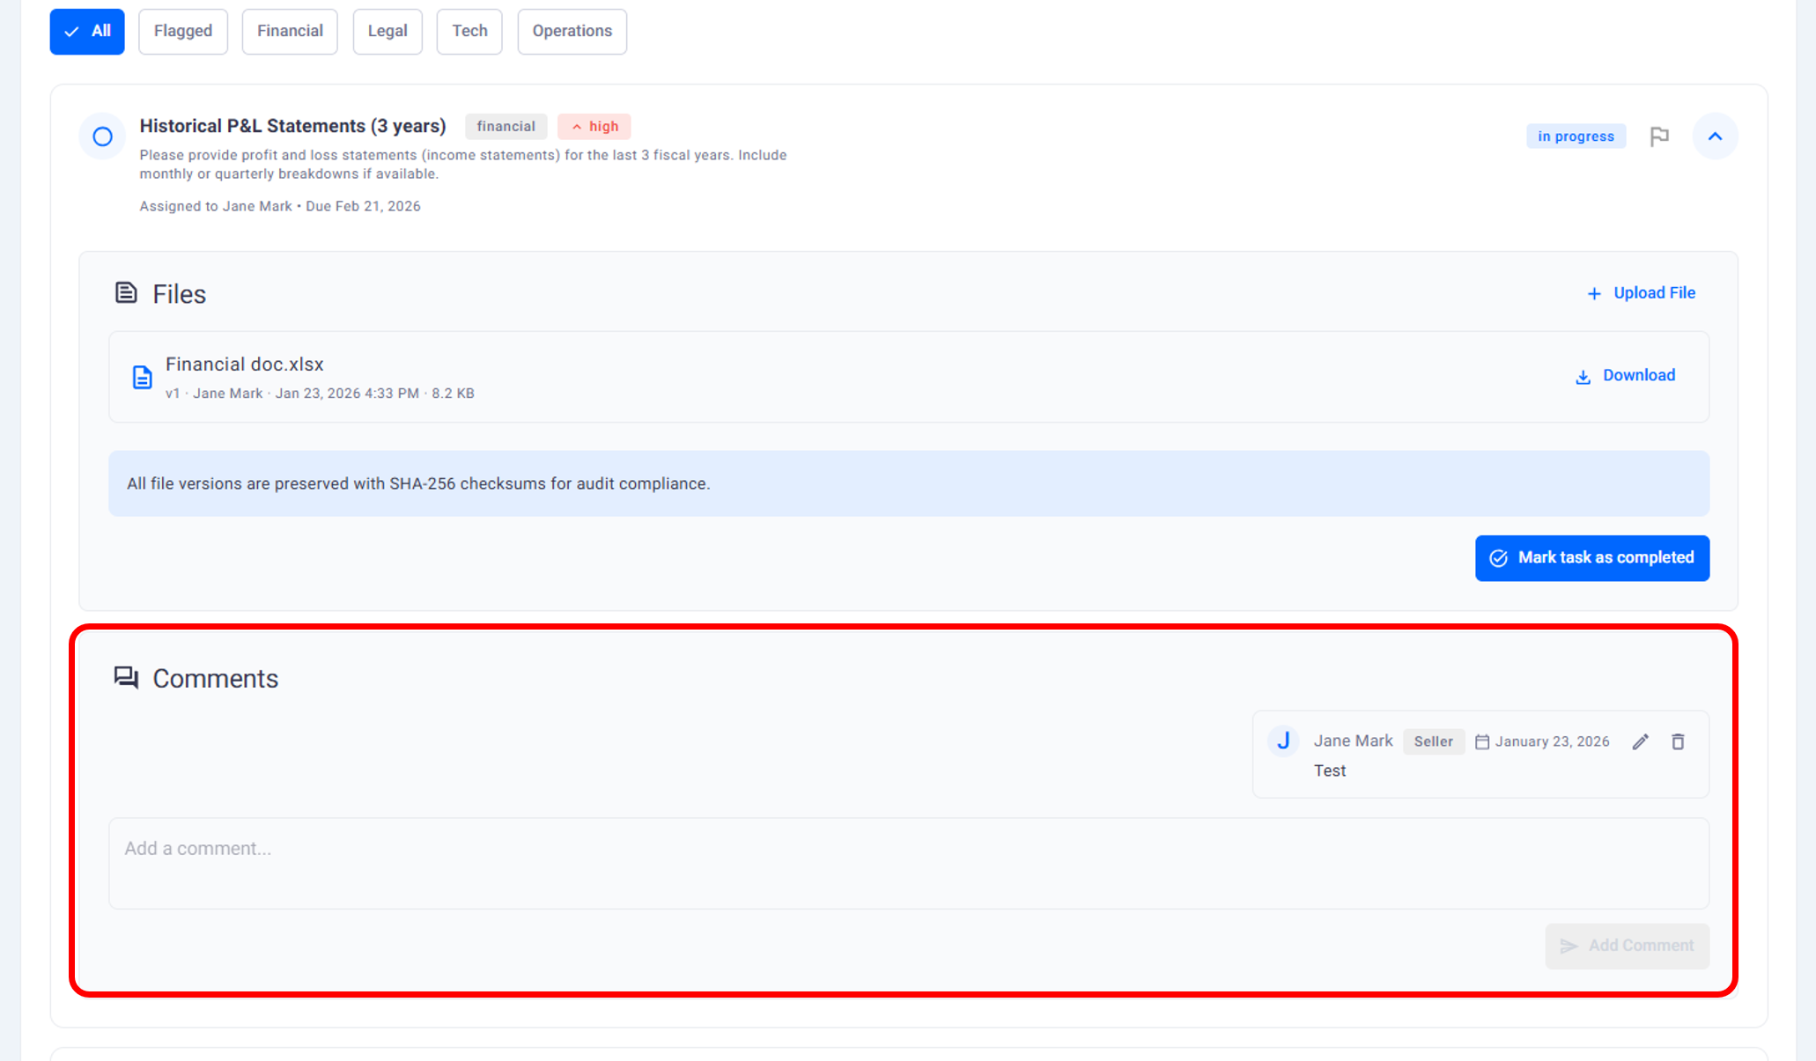Show only Legal tasks
The height and width of the screenshot is (1061, 1816).
[388, 32]
